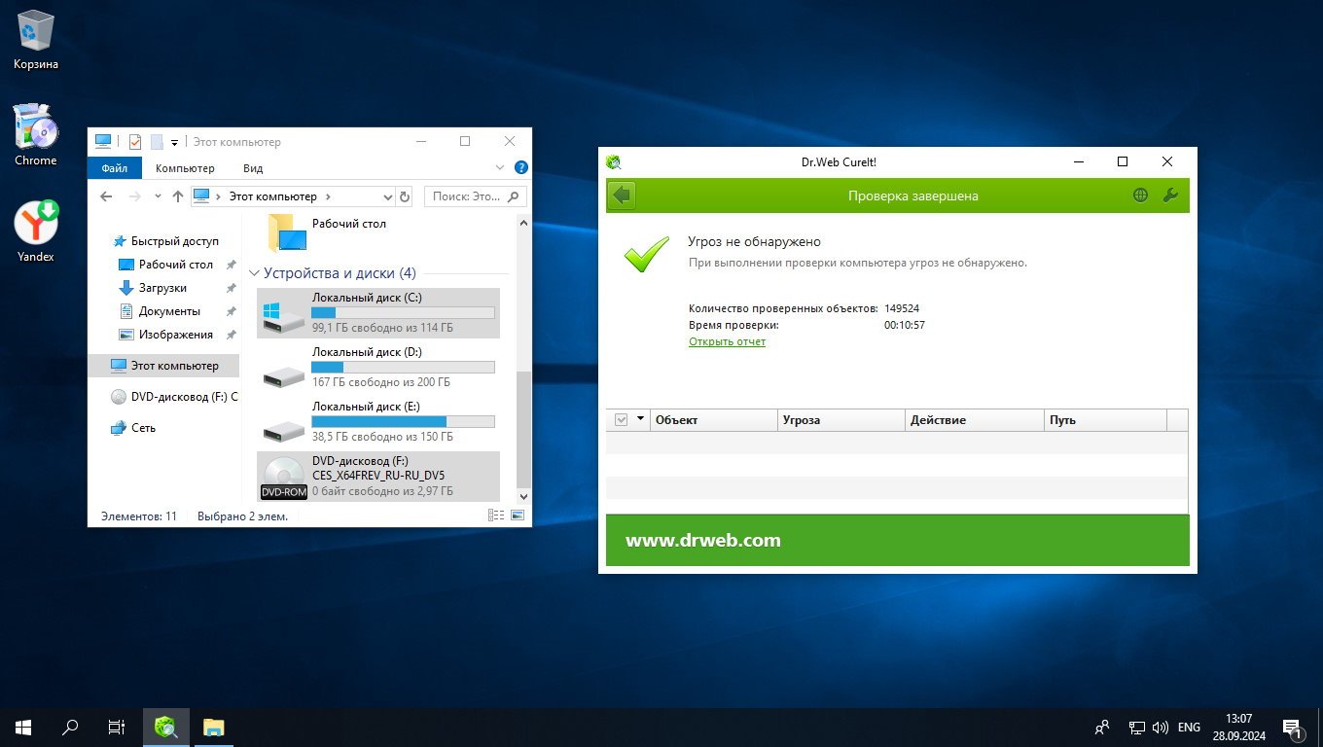Refresh the Explorer address bar
The image size is (1323, 747).
[x=405, y=196]
